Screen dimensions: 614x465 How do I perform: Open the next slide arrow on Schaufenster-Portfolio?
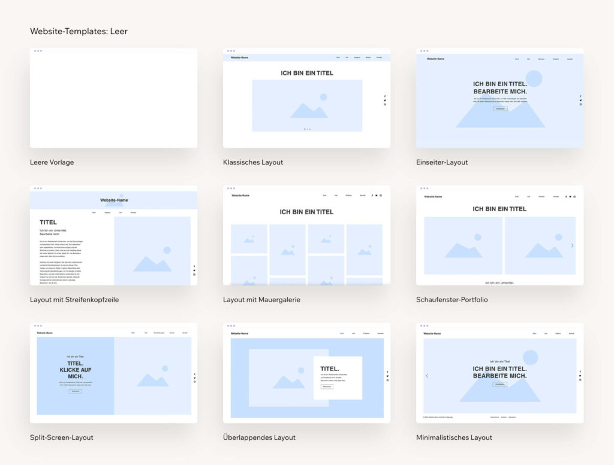pyautogui.click(x=571, y=245)
